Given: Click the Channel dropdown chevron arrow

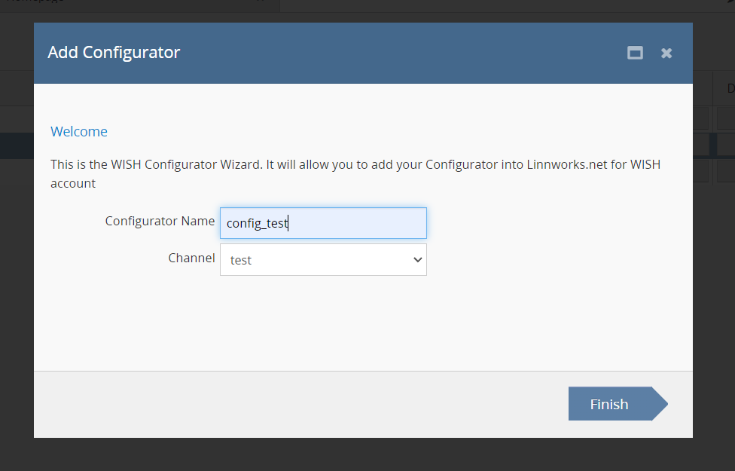Looking at the screenshot, I should click(418, 259).
